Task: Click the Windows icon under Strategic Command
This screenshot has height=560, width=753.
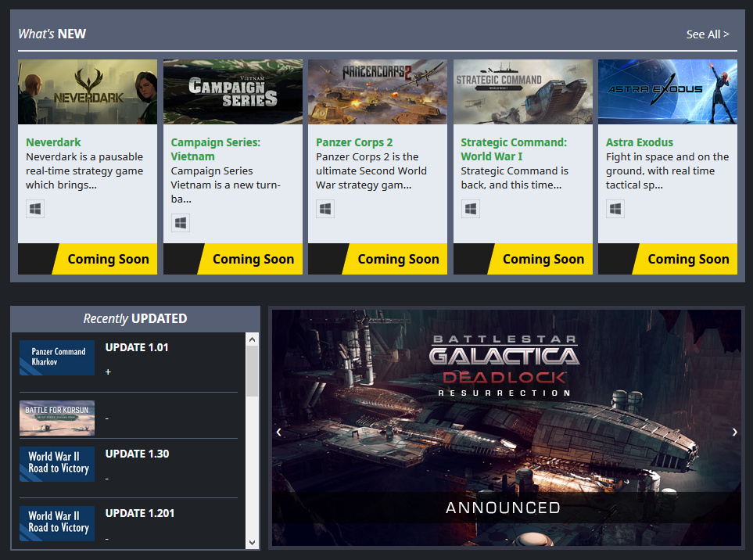Action: [x=471, y=209]
